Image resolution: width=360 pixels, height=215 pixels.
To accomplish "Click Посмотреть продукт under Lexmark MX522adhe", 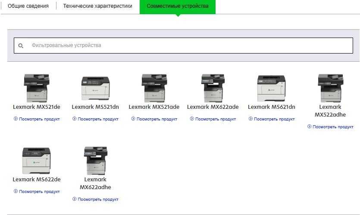I will [x=330, y=126].
